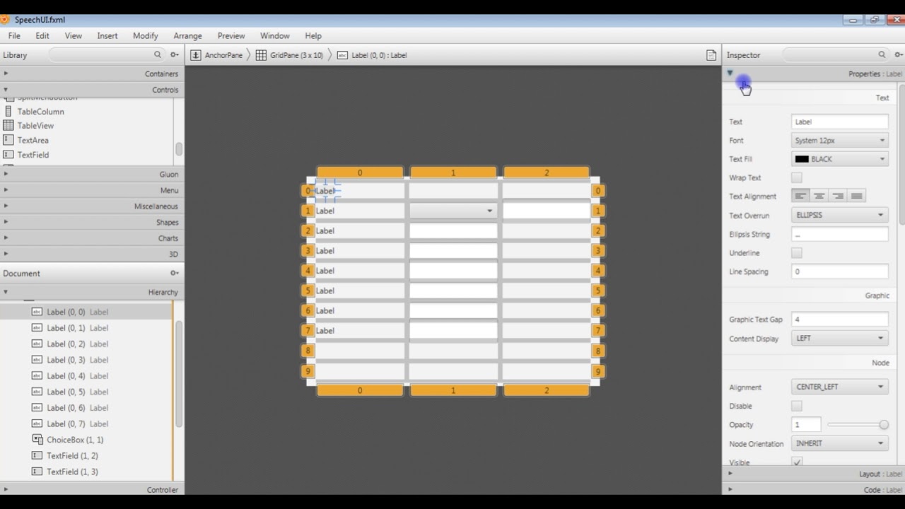Set text alignment to justify
This screenshot has height=509, width=905.
[856, 196]
